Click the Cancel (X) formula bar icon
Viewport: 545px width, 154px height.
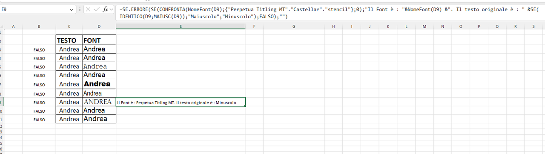[88, 9]
